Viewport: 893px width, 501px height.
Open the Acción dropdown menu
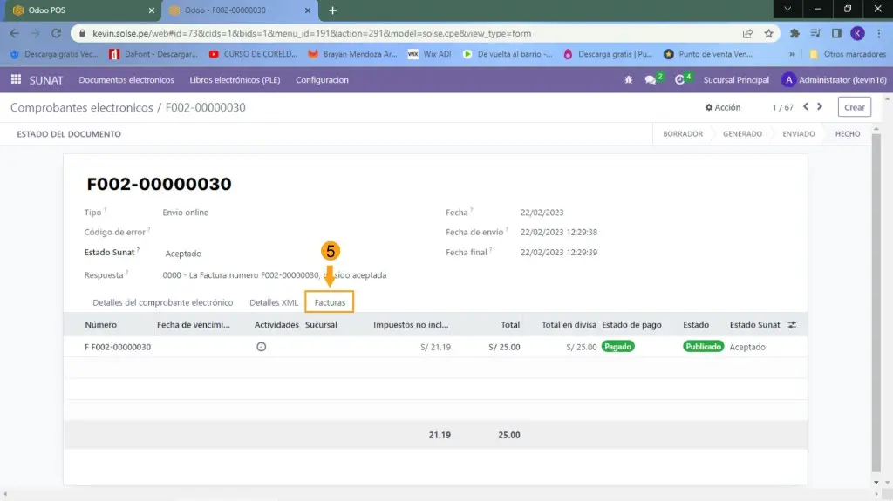723,107
